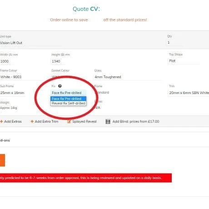This screenshot has height=209, width=209.
Task: Click the Fix help question mark icon
Action: 60,86
